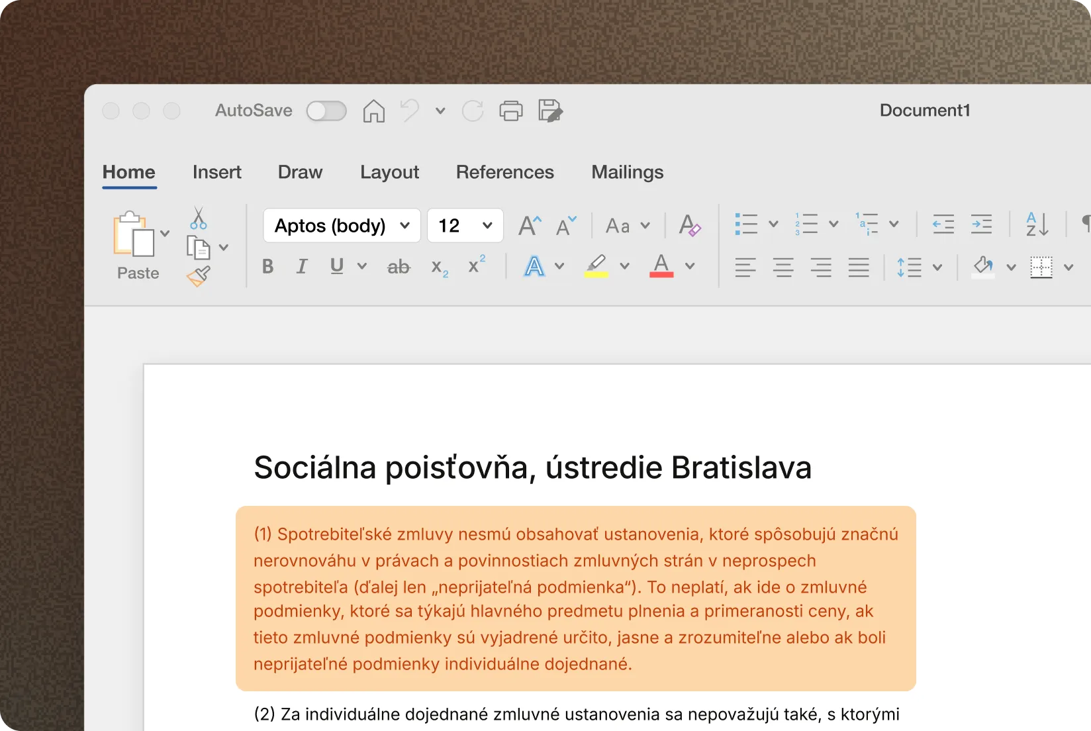This screenshot has width=1091, height=731.
Task: Expand the shading color arrow
Action: click(x=1011, y=268)
